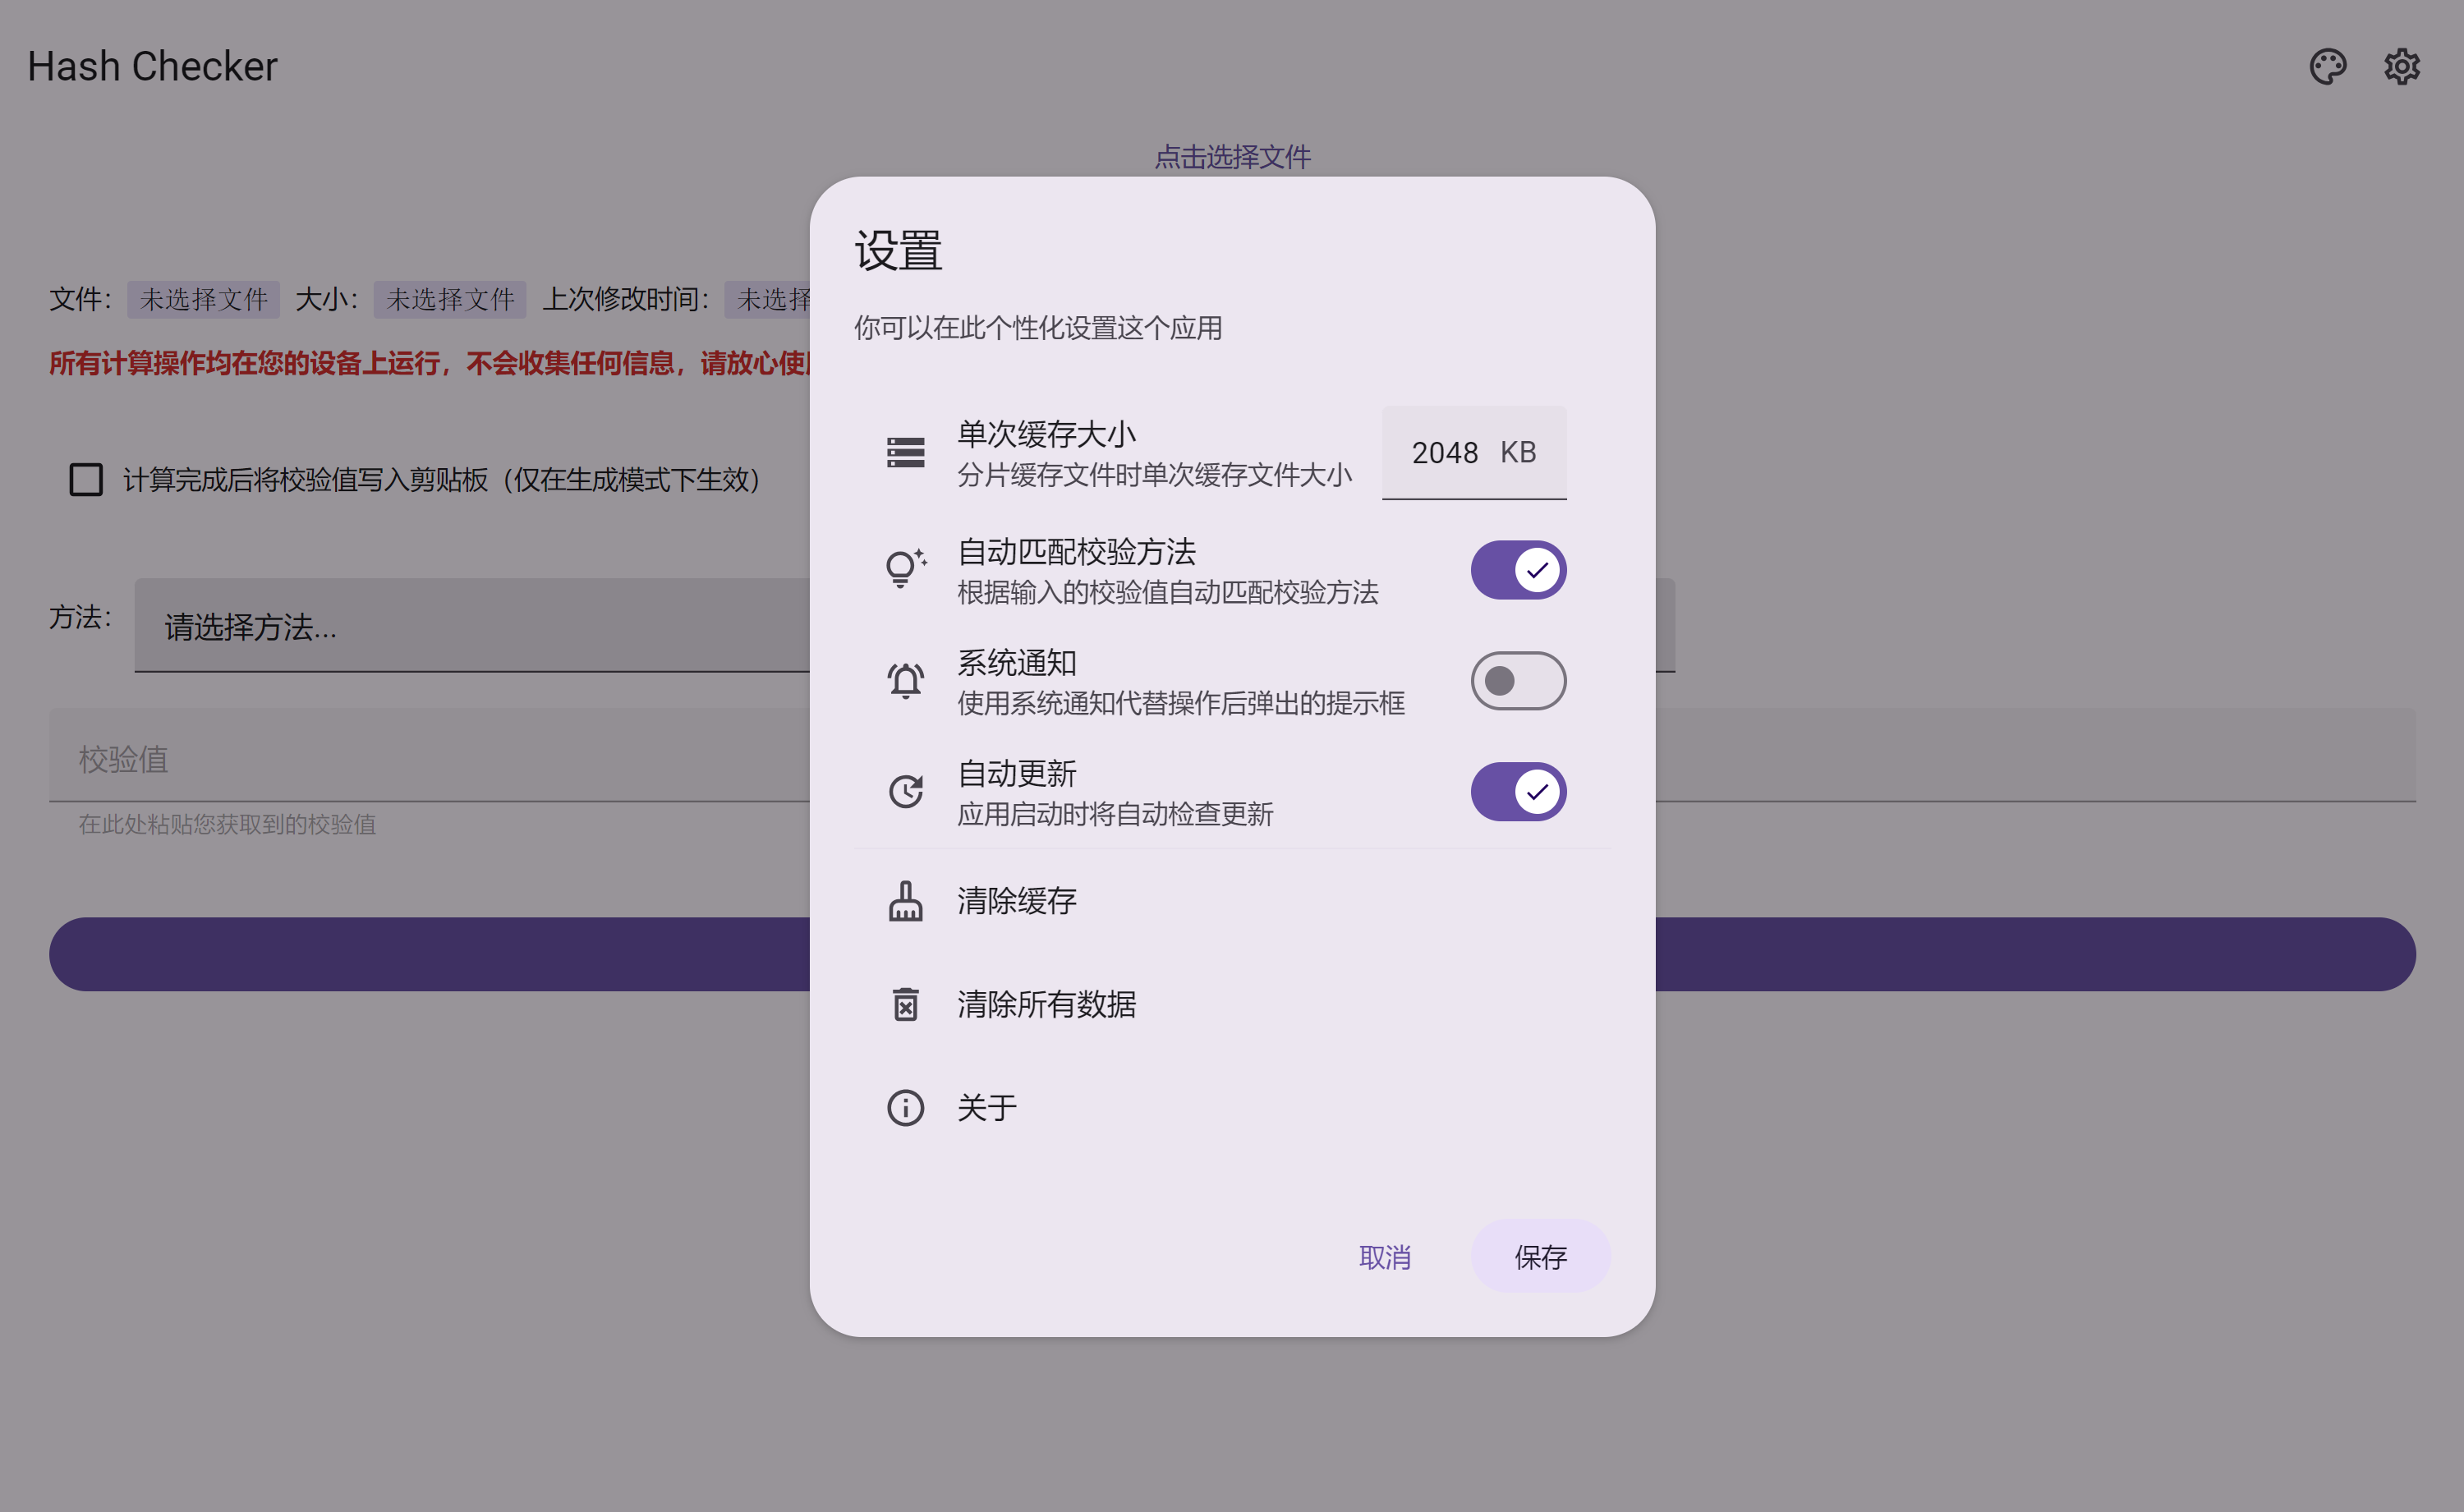Open the 关于 menu entry
This screenshot has height=1512, width=2464.
pos(987,1108)
